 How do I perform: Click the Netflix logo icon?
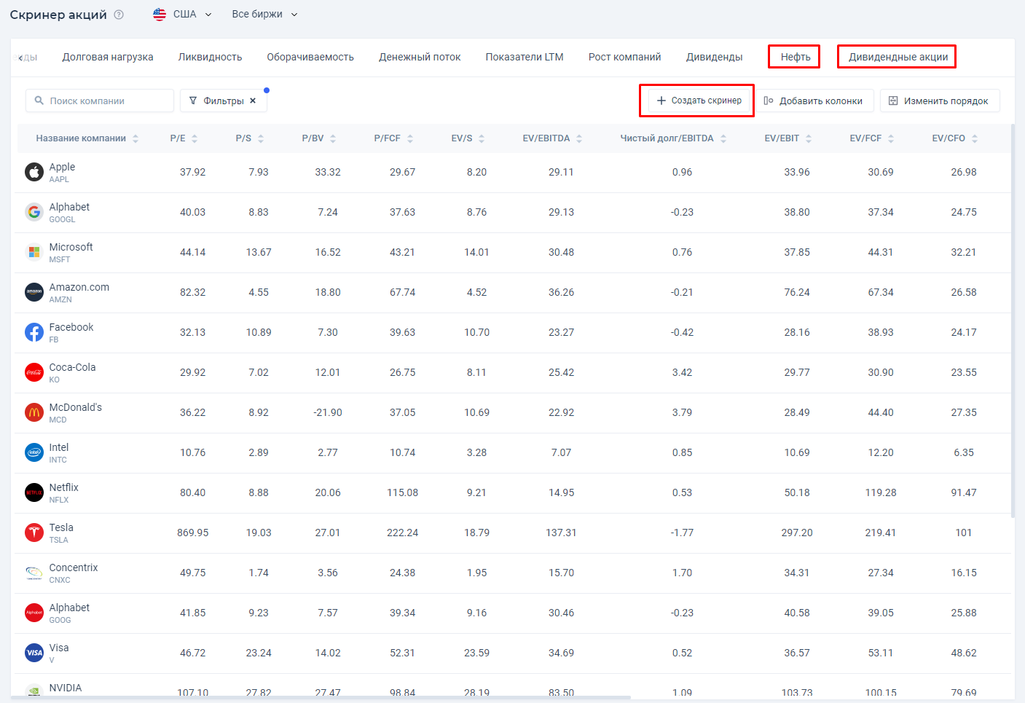(x=34, y=492)
